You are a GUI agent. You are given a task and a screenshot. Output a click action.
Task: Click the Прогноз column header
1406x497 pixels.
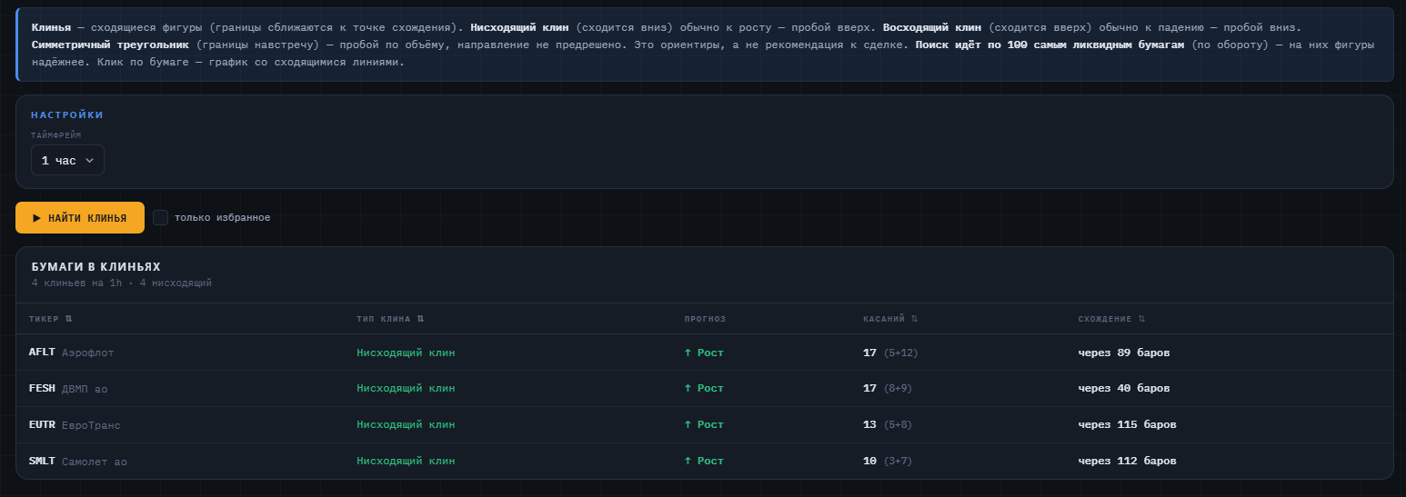point(705,319)
